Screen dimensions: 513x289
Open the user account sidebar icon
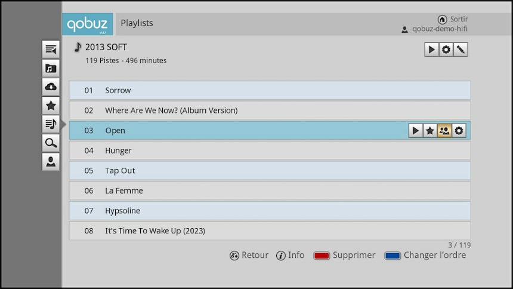click(x=51, y=161)
